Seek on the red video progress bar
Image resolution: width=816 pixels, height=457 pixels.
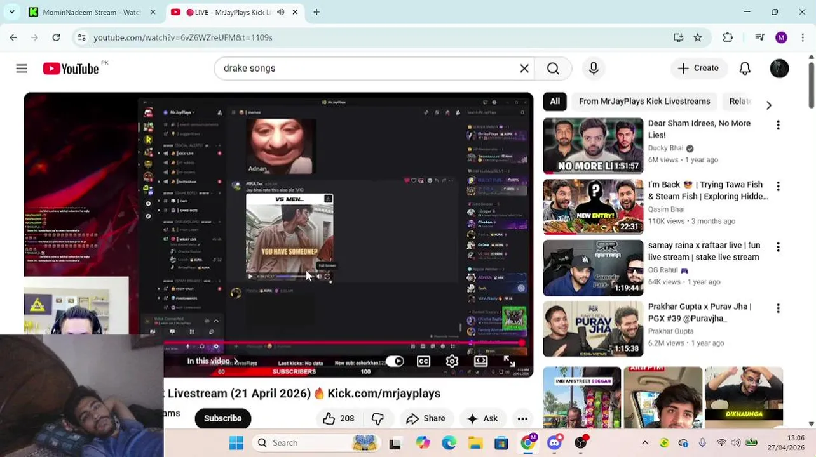(x=343, y=343)
